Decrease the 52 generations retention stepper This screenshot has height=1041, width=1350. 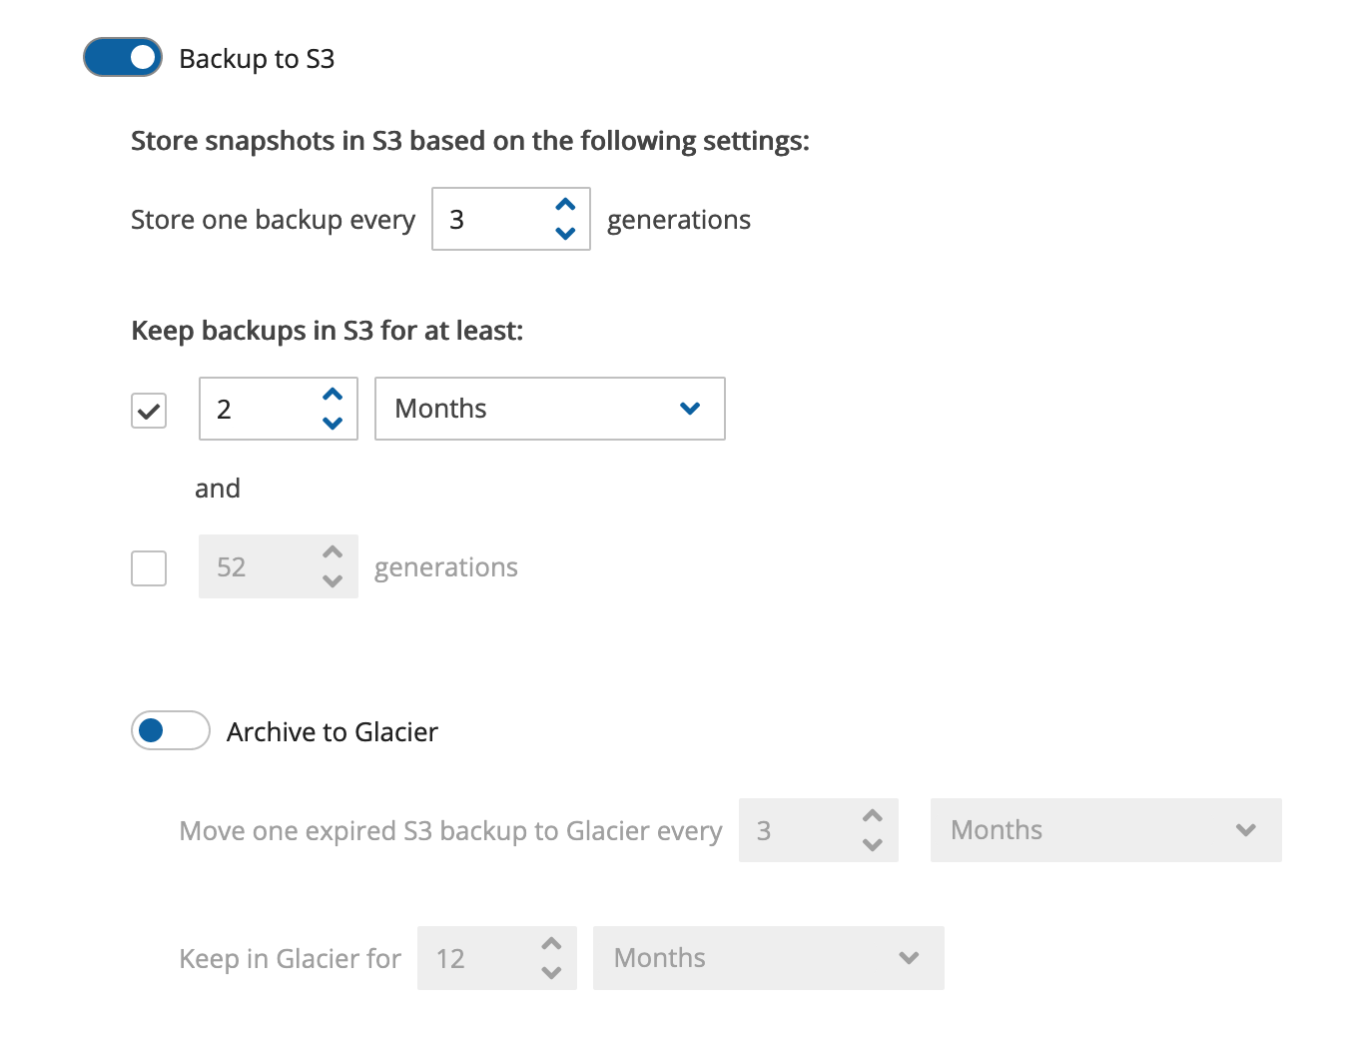point(333,581)
